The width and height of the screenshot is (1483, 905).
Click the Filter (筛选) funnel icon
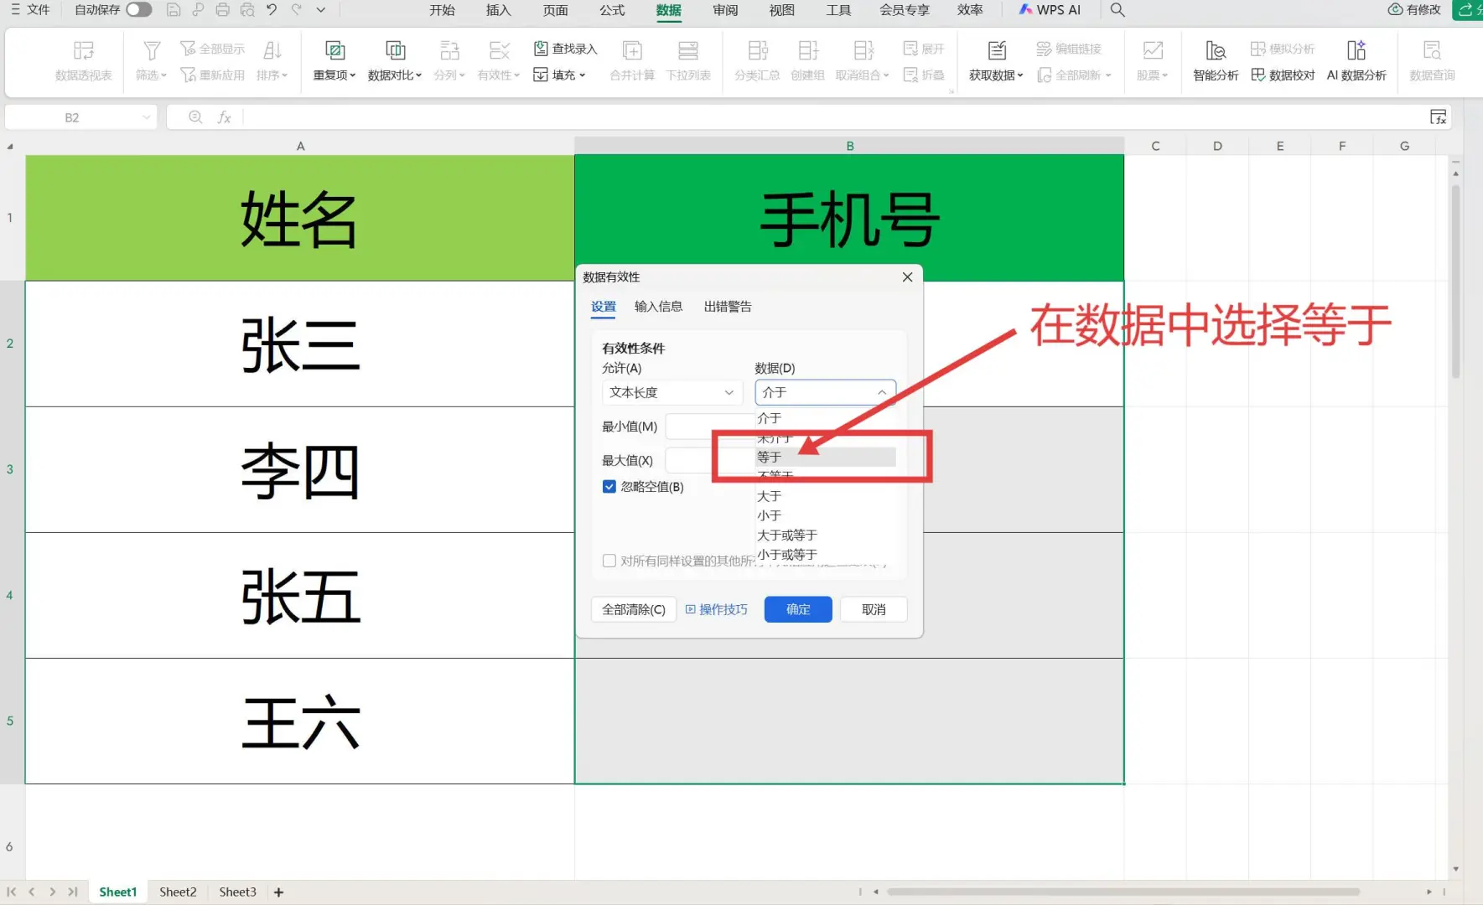(x=152, y=51)
